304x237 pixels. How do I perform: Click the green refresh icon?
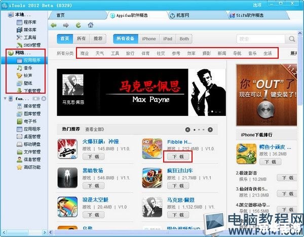79,25
